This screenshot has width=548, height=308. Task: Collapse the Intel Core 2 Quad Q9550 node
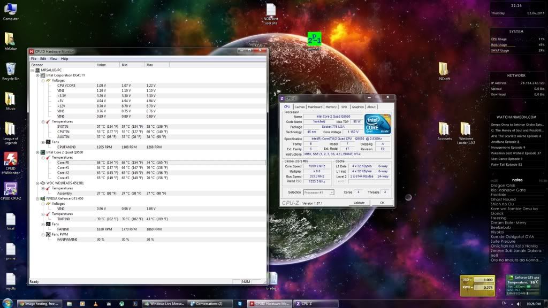click(x=37, y=152)
